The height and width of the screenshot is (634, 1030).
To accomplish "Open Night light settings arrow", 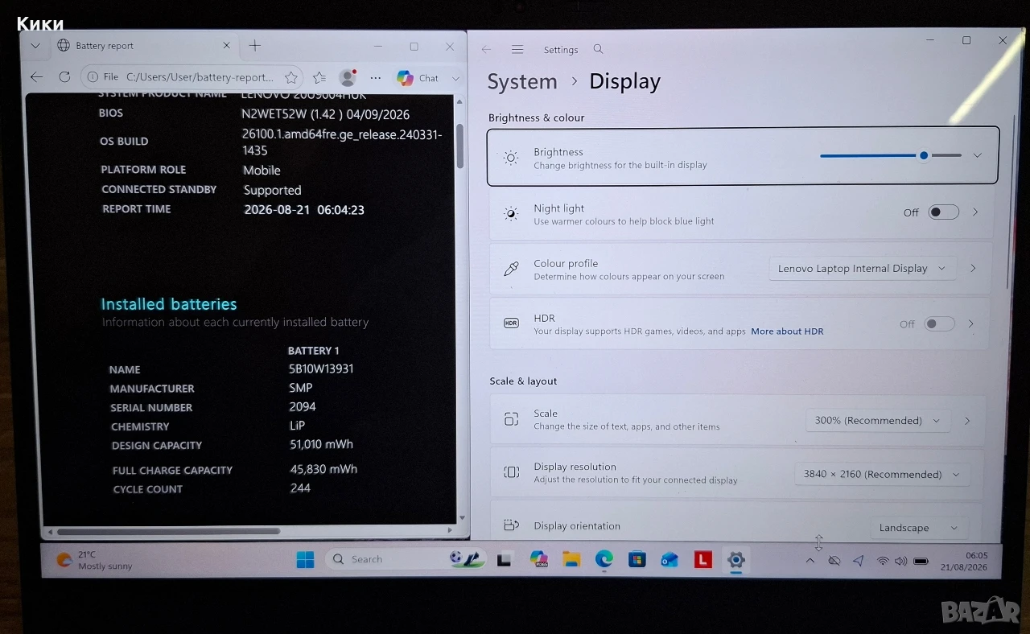I will [975, 212].
